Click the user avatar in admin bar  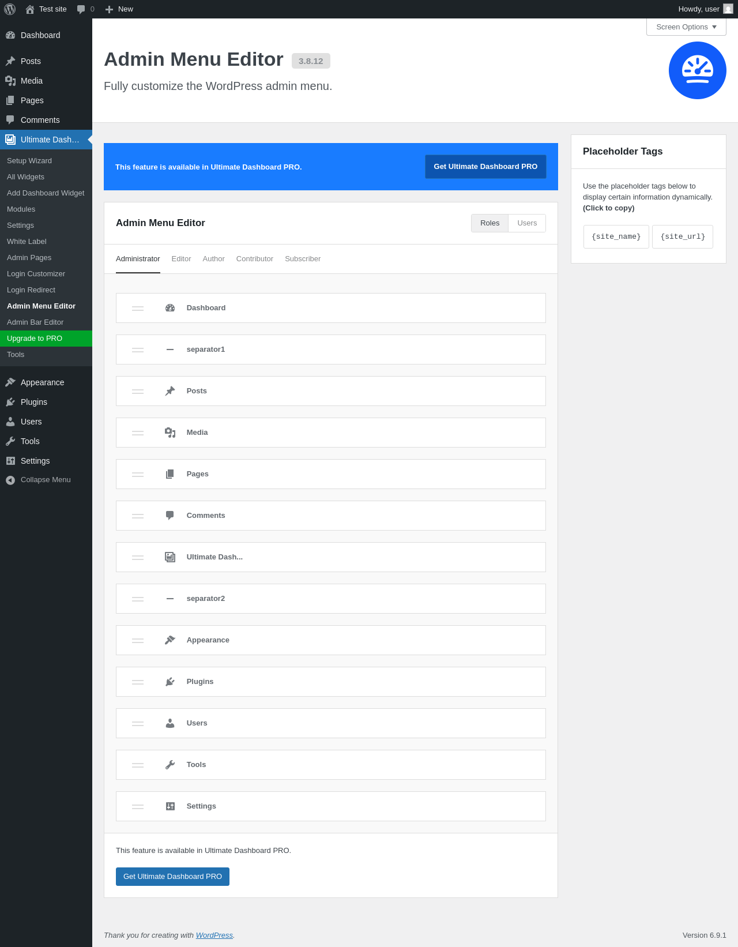point(728,9)
